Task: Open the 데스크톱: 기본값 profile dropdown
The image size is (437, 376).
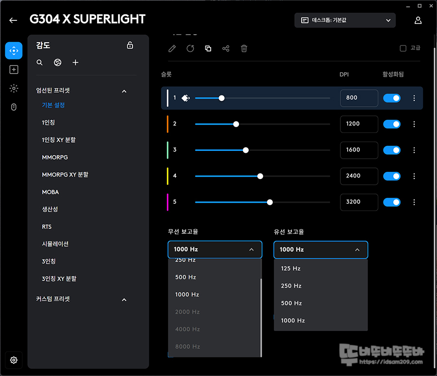Action: click(345, 20)
